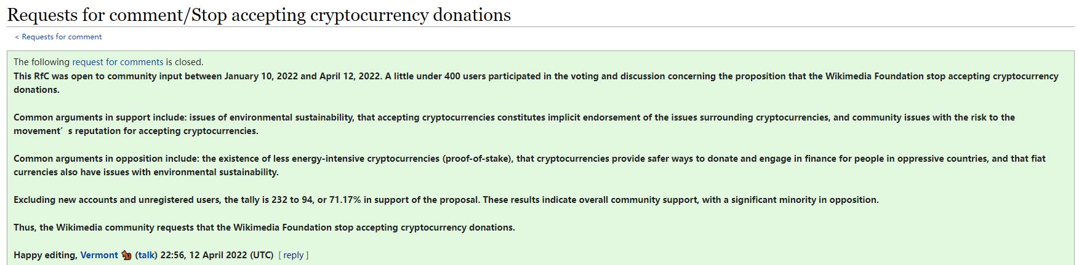This screenshot has width=1079, height=265.
Task: Click the sentence beginning 'Thus, the Wikimedia community'
Action: pos(264,227)
